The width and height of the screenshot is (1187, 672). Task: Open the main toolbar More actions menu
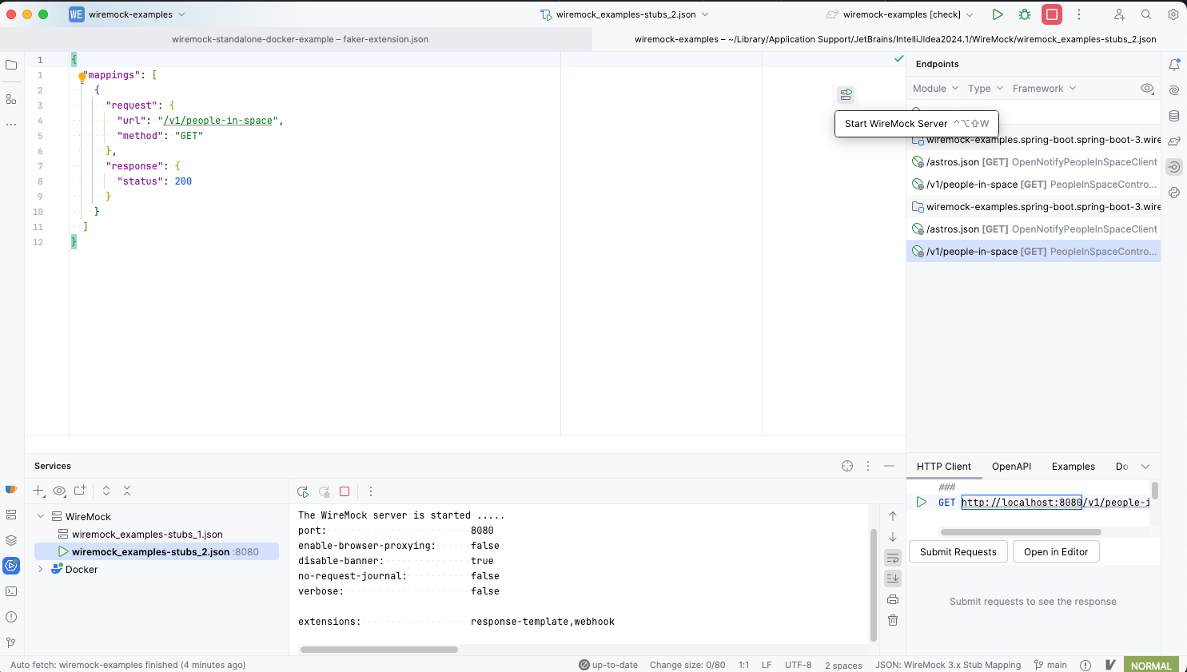[1079, 14]
